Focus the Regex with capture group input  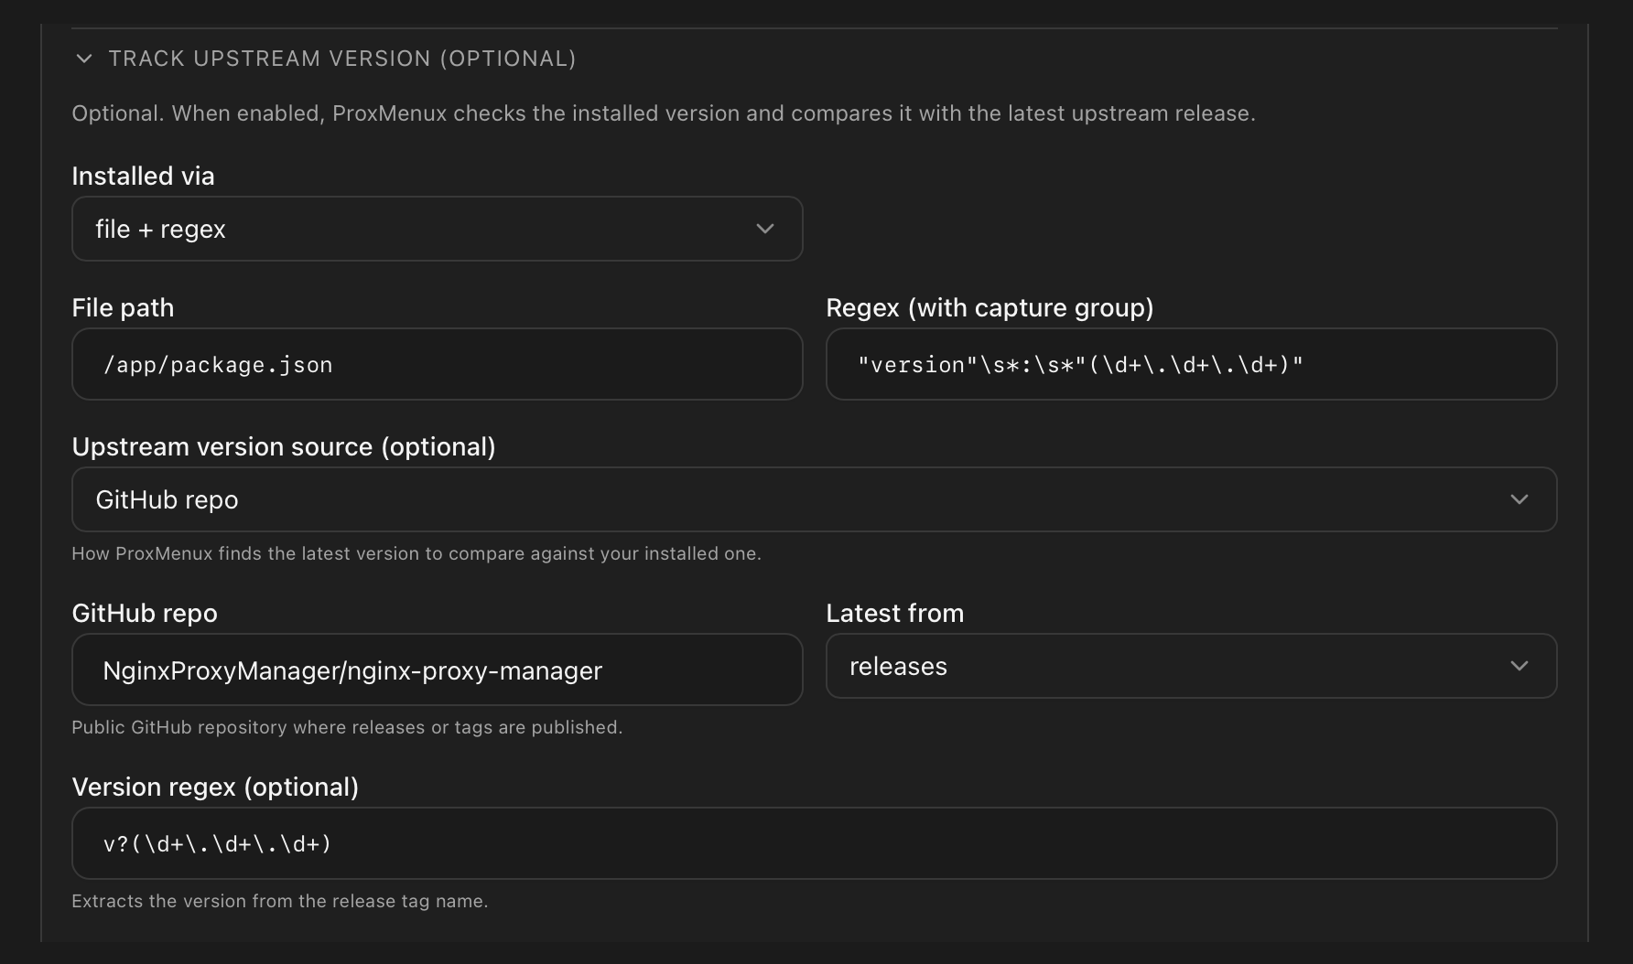click(x=1191, y=364)
